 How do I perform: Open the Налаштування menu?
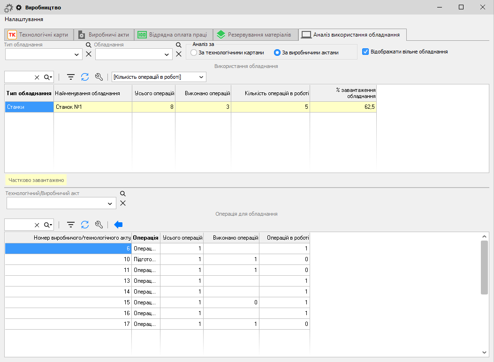pos(24,19)
